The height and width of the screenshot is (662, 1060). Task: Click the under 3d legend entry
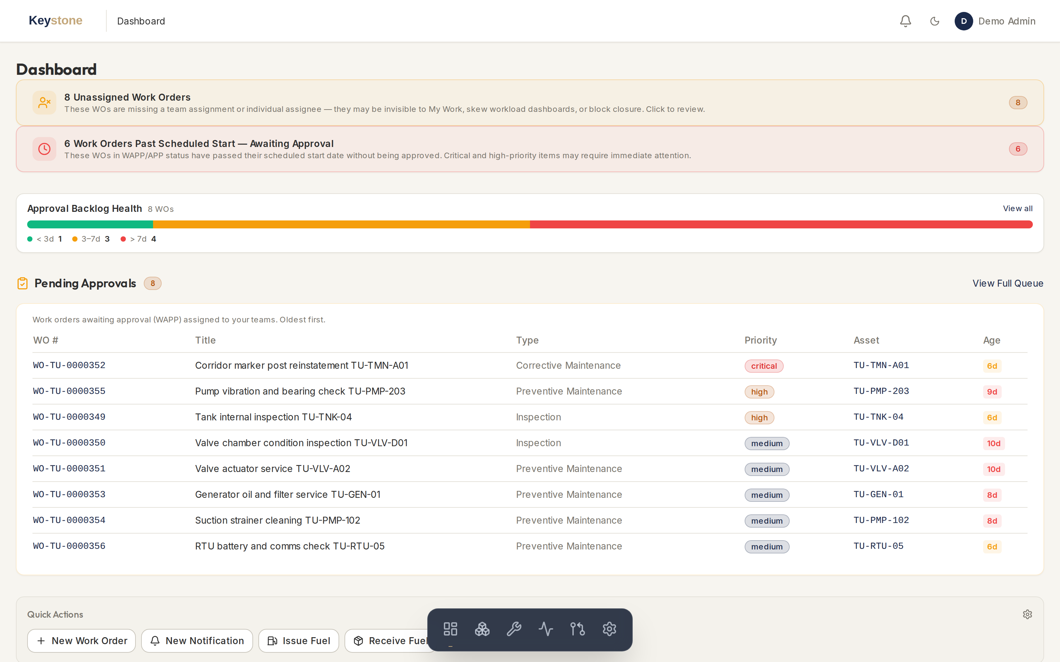coord(45,239)
